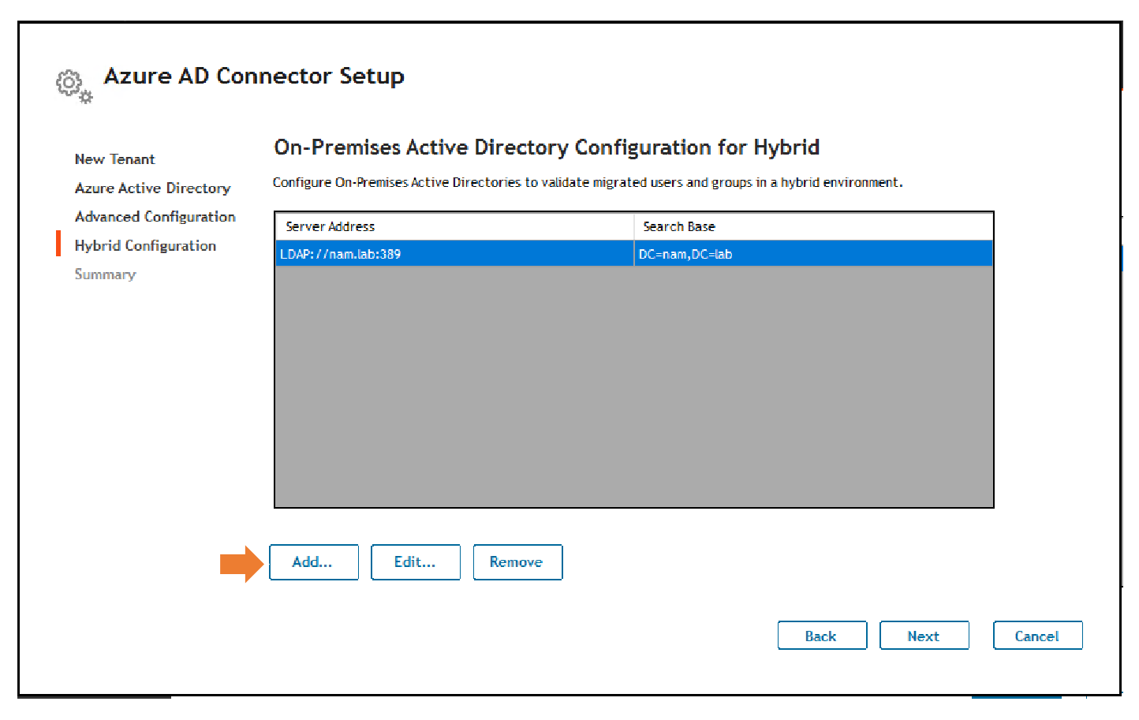Jump to the Summary step

(105, 274)
